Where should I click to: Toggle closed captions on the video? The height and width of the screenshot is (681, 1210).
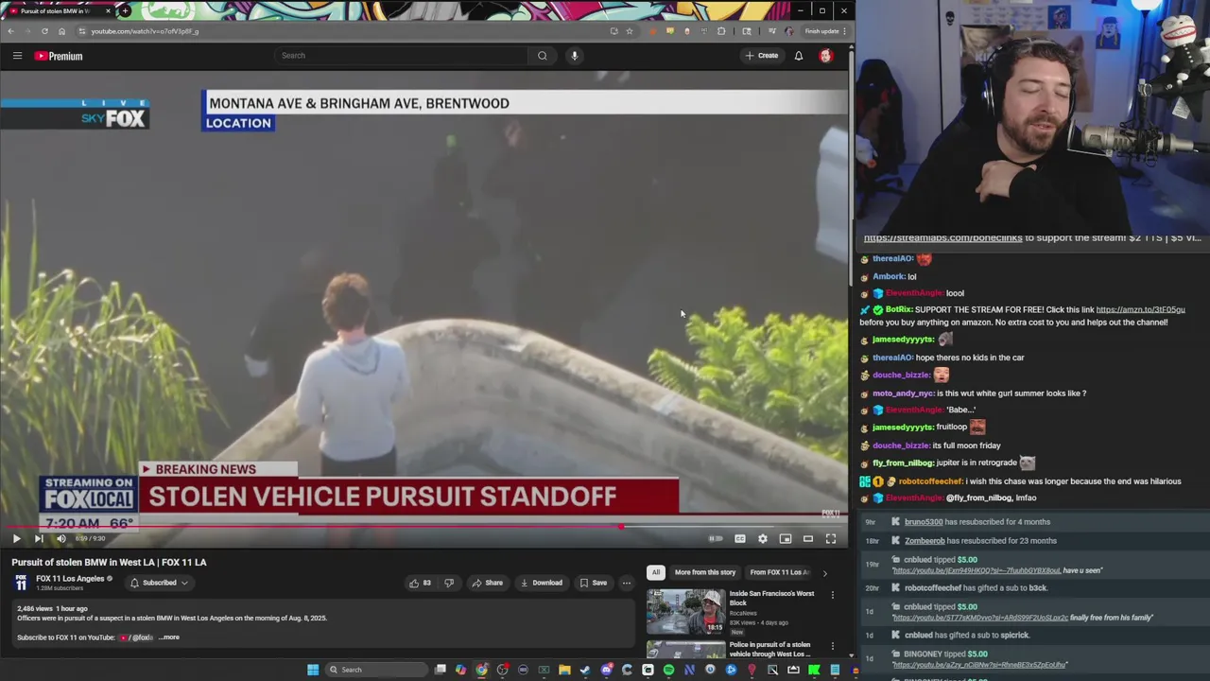pos(740,538)
